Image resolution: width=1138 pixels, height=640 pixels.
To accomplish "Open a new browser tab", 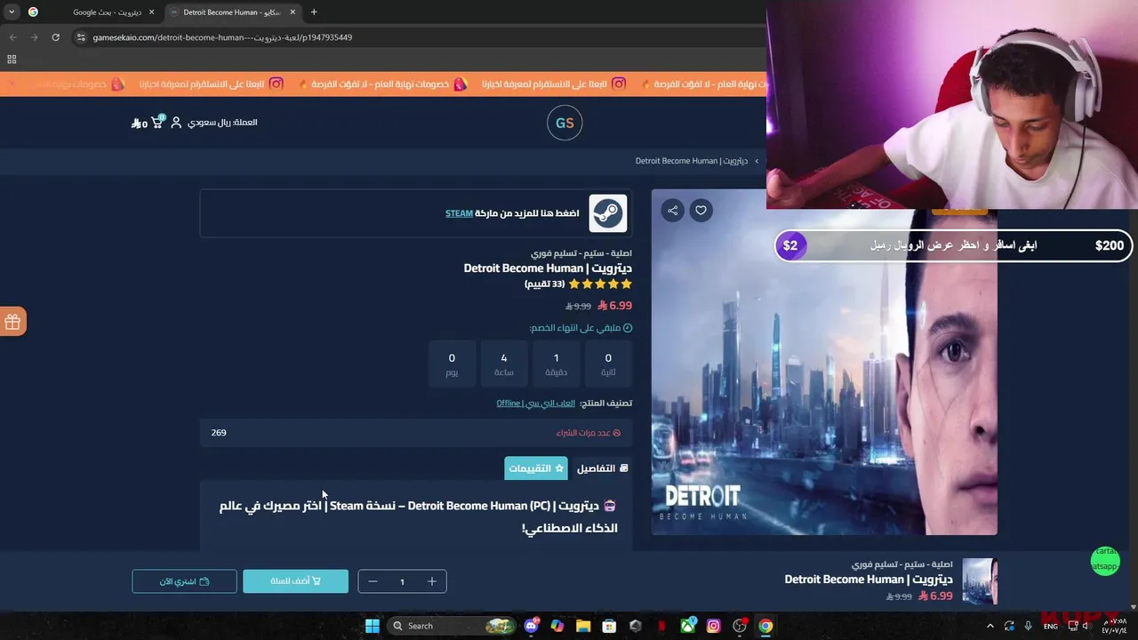I will (314, 12).
